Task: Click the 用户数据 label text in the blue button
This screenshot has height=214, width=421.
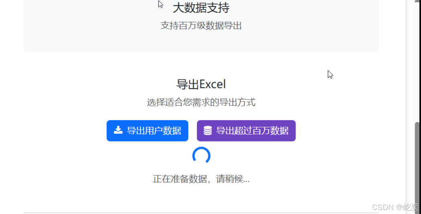Action: 163,131
